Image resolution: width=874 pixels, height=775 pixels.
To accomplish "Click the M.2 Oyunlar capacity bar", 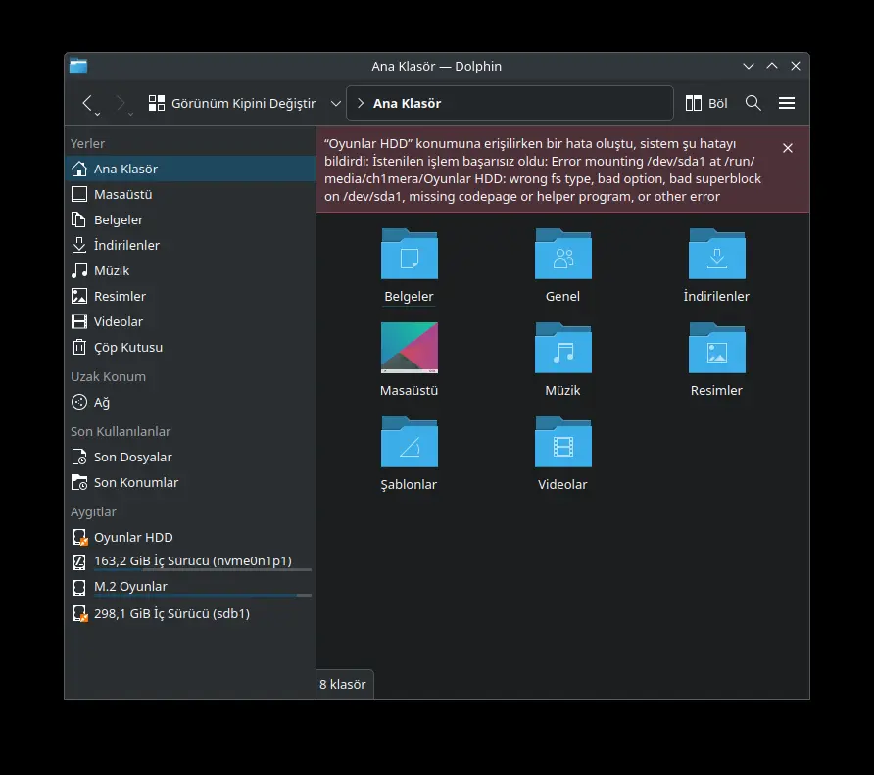I will (x=203, y=596).
